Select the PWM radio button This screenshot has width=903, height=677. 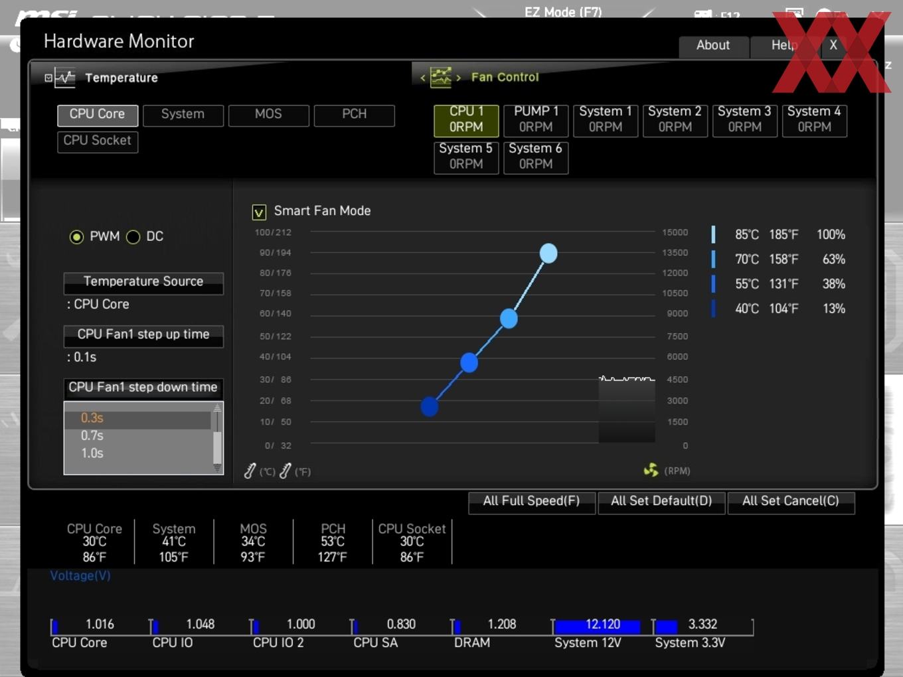coord(76,237)
